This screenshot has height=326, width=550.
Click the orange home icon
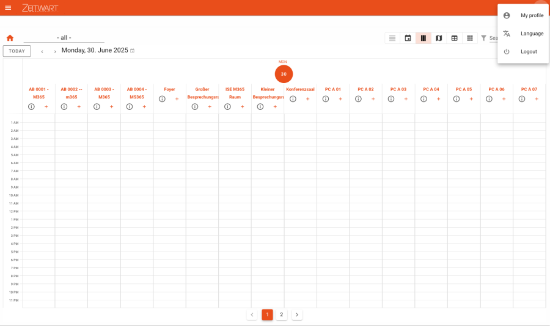click(10, 38)
